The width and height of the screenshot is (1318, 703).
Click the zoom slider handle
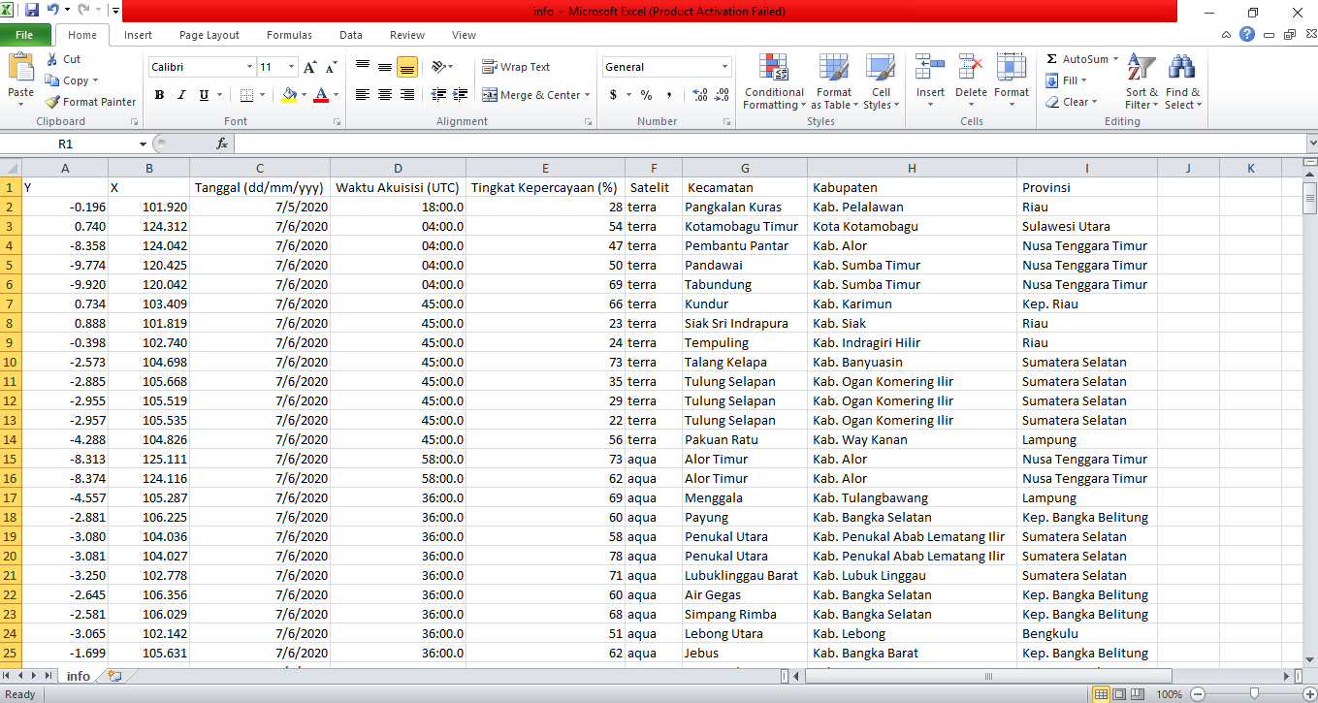pos(1254,694)
